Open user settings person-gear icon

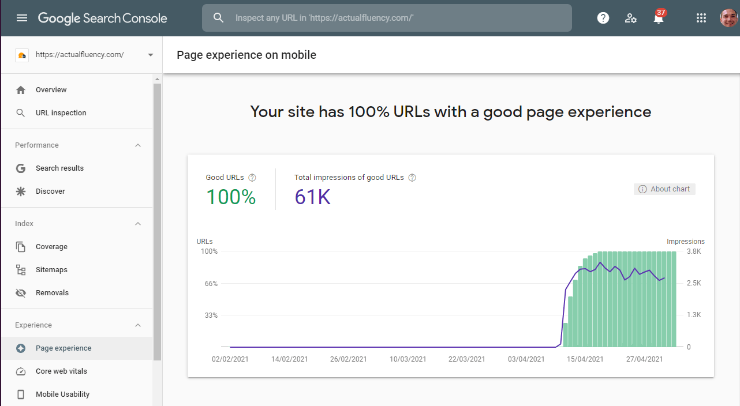point(631,18)
